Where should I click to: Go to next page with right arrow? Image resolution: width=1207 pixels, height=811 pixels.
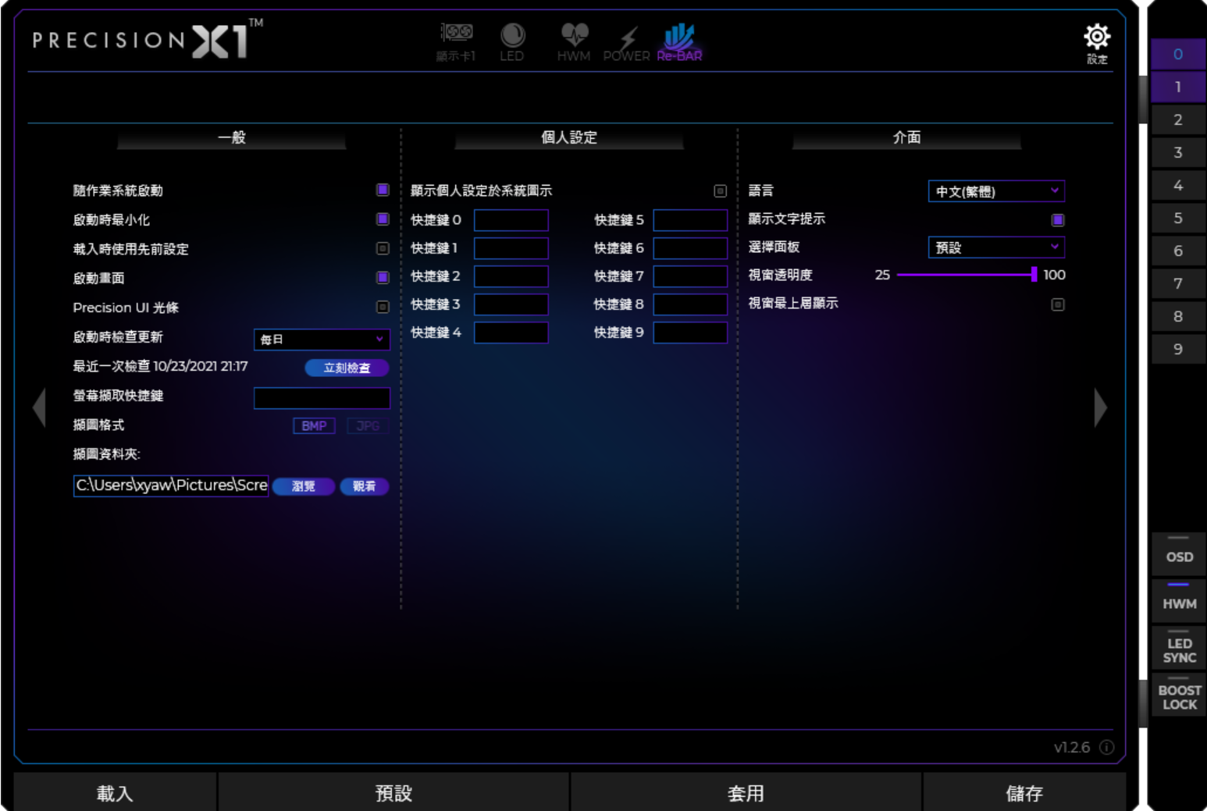click(x=1100, y=407)
